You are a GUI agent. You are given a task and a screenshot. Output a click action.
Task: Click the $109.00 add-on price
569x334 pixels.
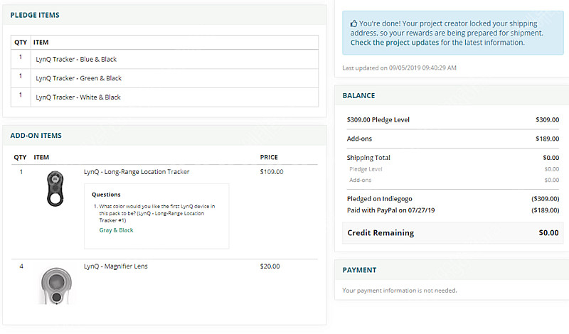pos(272,172)
